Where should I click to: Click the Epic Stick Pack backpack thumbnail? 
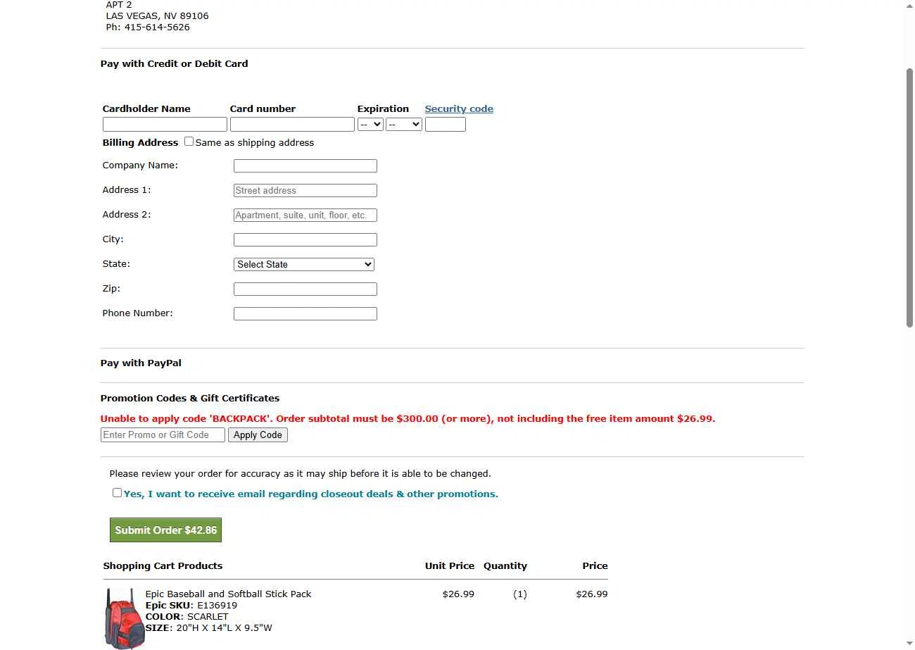tap(124, 618)
